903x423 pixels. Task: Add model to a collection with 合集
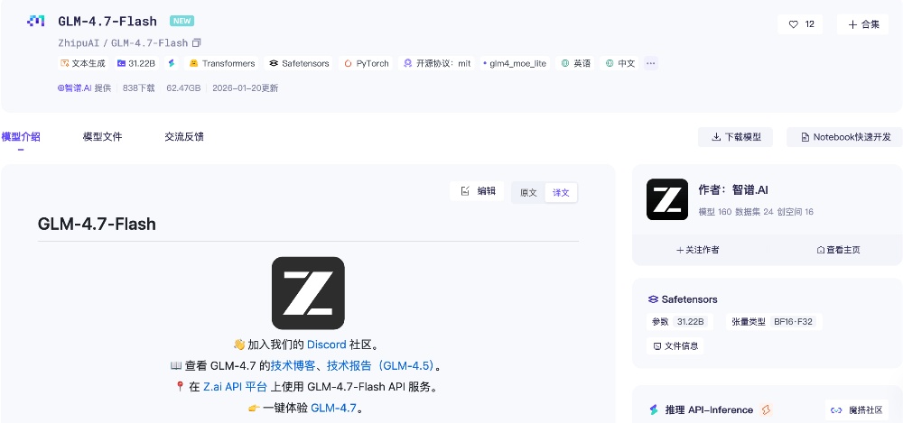[x=862, y=24]
